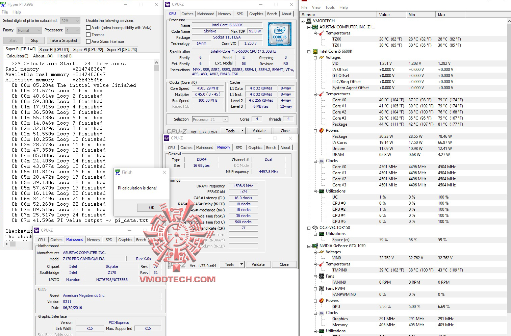The height and width of the screenshot is (336, 511).
Task: Click the Hyper PI icon in the title bar
Action: [x=4, y=4]
